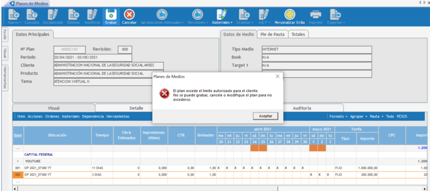Open the Acciones grid menu
430x191 pixels.
(35, 117)
